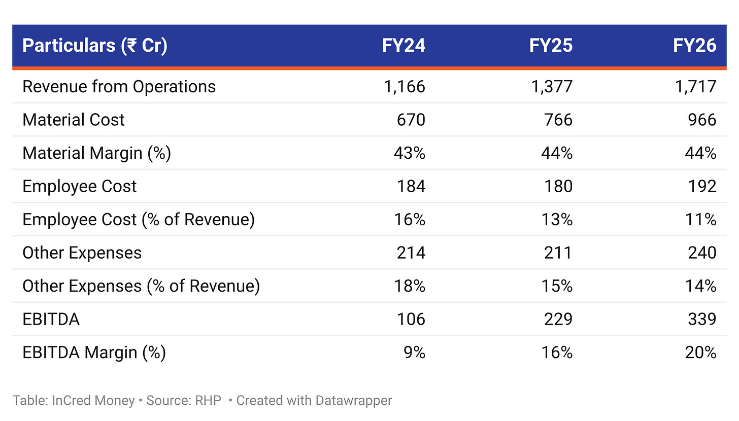Click Material Margin FY26 value 44%
This screenshot has height=421, width=739.
pos(701,153)
